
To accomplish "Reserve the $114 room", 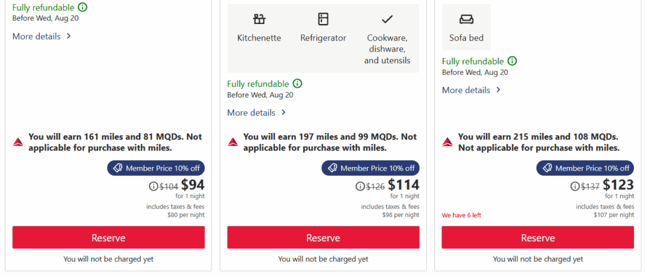I will (323, 238).
